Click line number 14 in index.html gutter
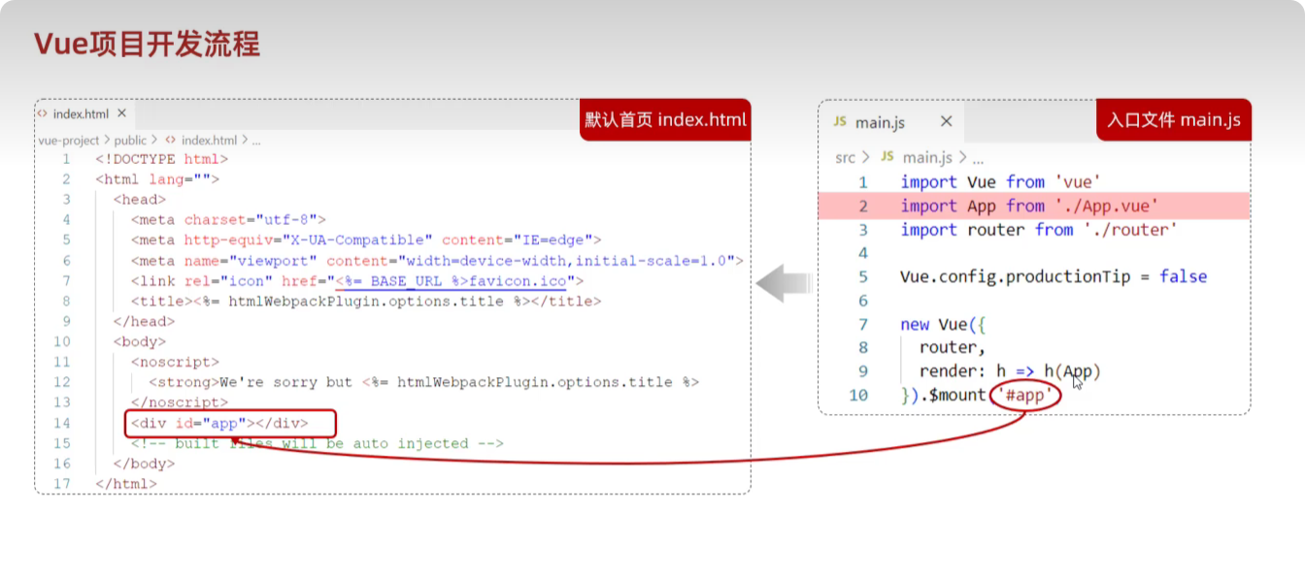Image resolution: width=1305 pixels, height=575 pixels. click(x=62, y=423)
